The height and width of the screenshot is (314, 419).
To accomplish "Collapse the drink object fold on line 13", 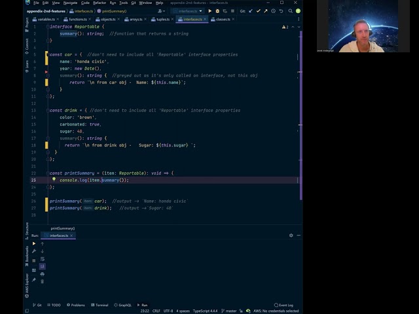I will click(x=48, y=111).
